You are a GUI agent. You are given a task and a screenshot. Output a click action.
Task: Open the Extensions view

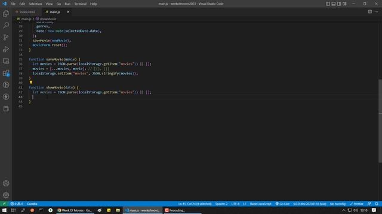(6, 73)
